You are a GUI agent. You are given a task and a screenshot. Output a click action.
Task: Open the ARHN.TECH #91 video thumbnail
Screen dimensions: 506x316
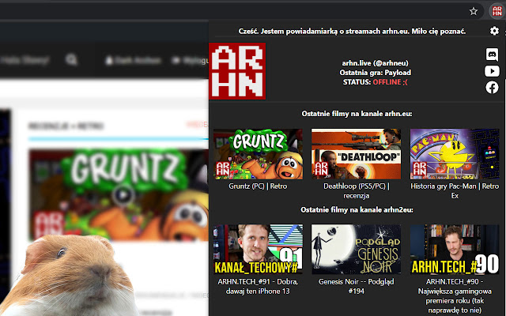(x=258, y=250)
